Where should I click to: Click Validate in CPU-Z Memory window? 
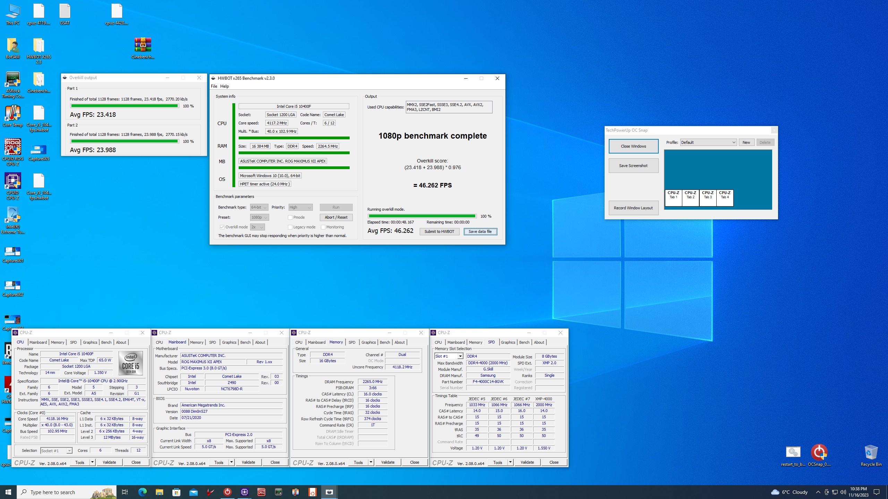[x=387, y=462]
